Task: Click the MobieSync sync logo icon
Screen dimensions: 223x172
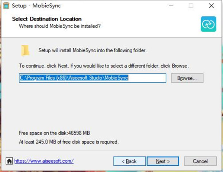Action: [x=209, y=24]
